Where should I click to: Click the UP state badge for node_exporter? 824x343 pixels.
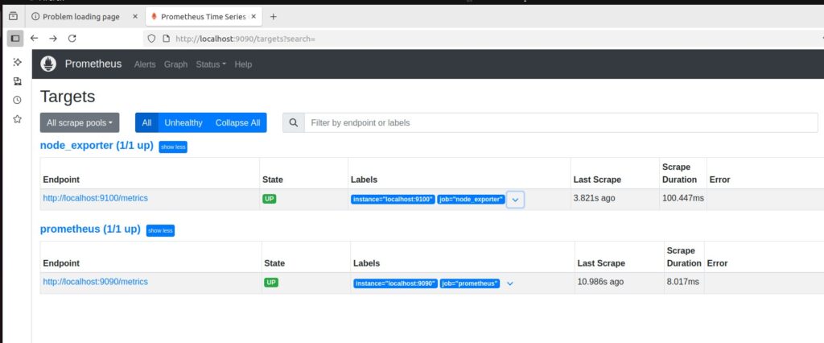[270, 199]
